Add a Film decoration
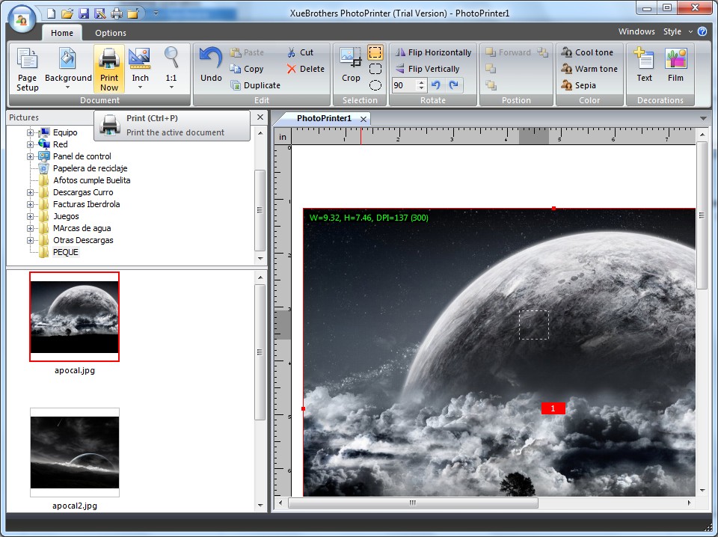 [x=675, y=64]
